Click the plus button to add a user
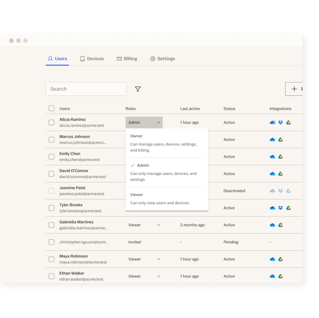 (294, 89)
